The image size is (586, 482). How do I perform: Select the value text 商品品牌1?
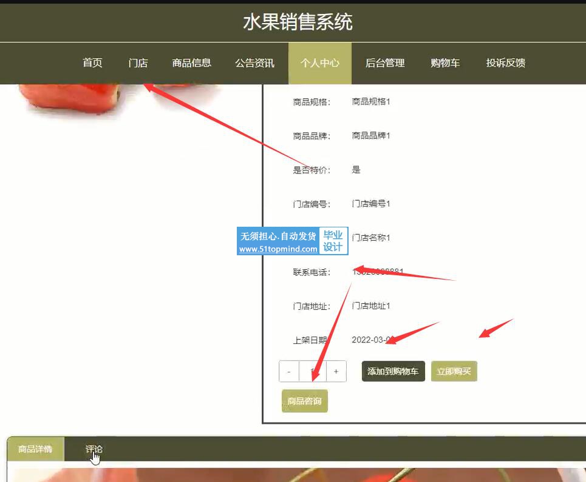click(371, 135)
